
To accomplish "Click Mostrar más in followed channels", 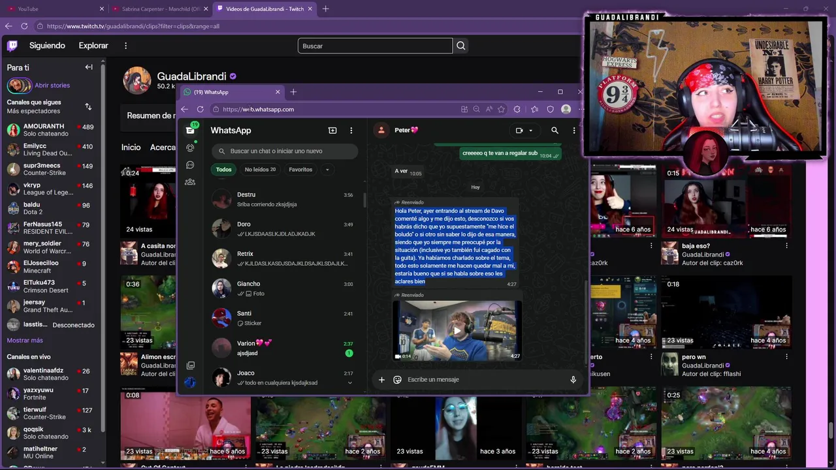I will point(25,340).
